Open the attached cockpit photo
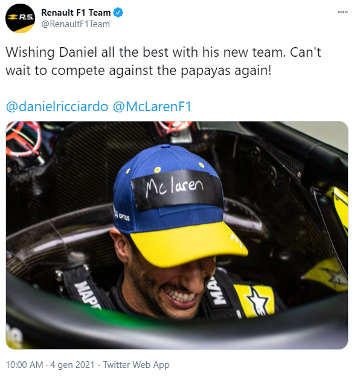This screenshot has height=377, width=357. (x=177, y=235)
